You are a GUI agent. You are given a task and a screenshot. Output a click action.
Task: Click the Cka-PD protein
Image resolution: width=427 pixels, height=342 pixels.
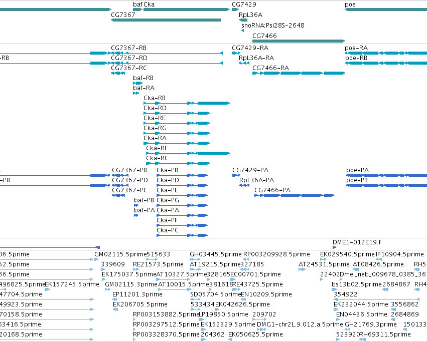182,185
